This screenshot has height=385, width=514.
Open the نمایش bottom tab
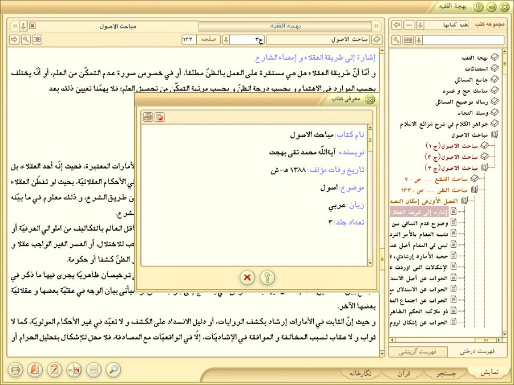(x=489, y=372)
